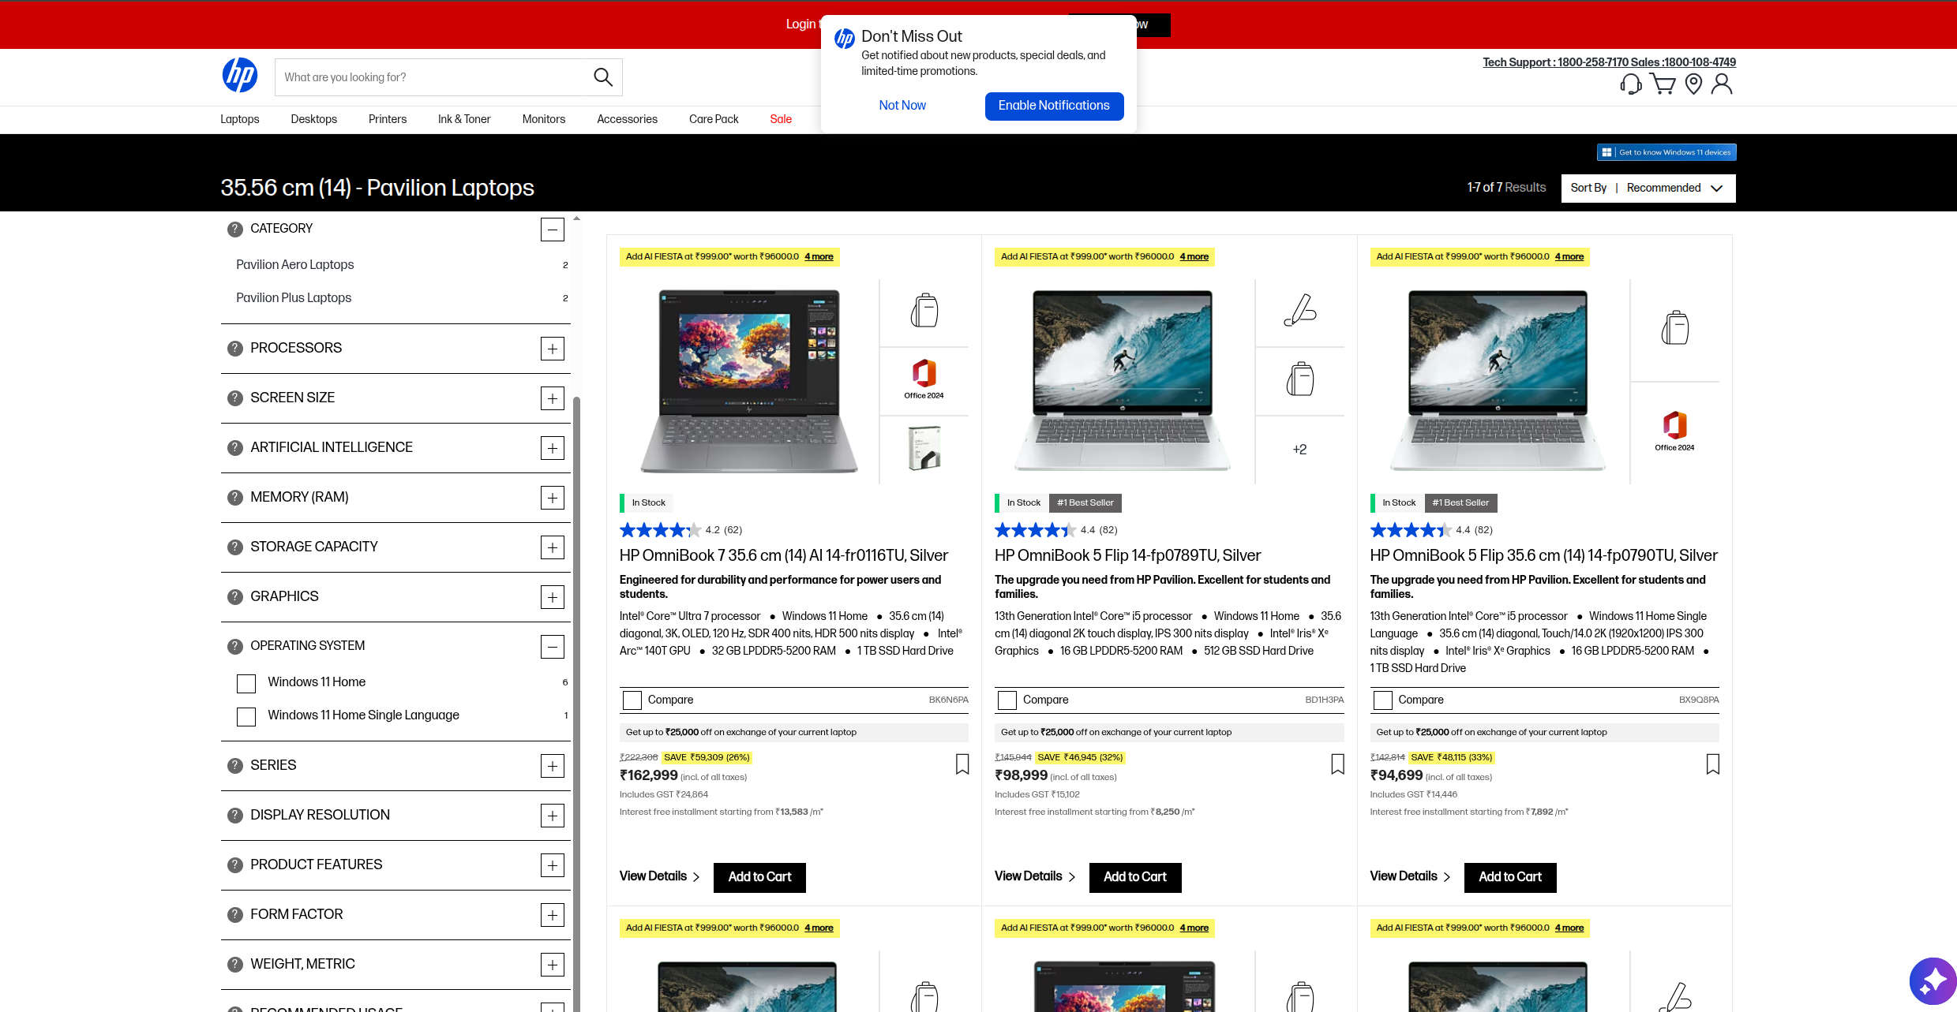Open the headset support icon

(1630, 84)
